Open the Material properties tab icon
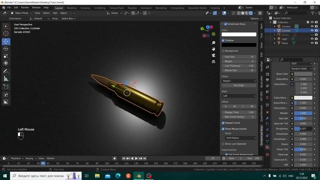This screenshot has height=180, width=320. point(267,147)
